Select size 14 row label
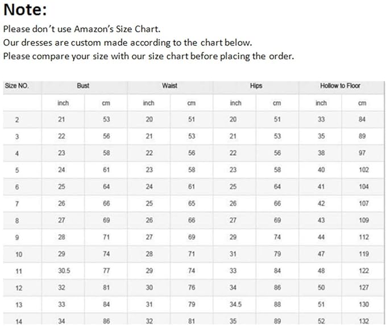 click(19, 322)
